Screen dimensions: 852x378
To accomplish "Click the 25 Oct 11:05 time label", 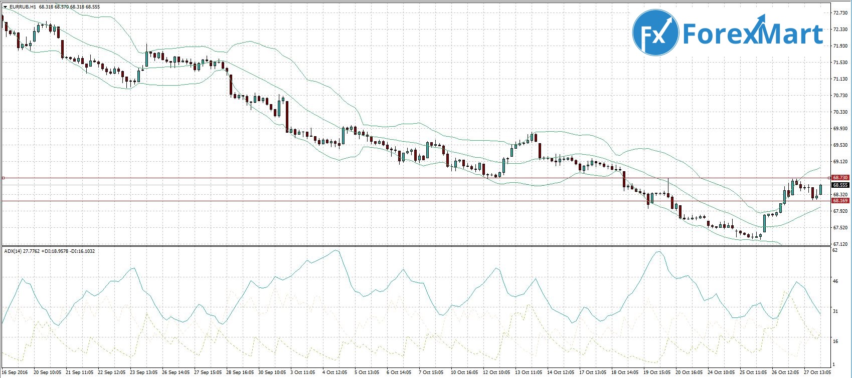I will click(753, 372).
